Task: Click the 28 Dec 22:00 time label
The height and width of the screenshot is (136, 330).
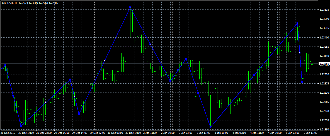Action: point(44,133)
